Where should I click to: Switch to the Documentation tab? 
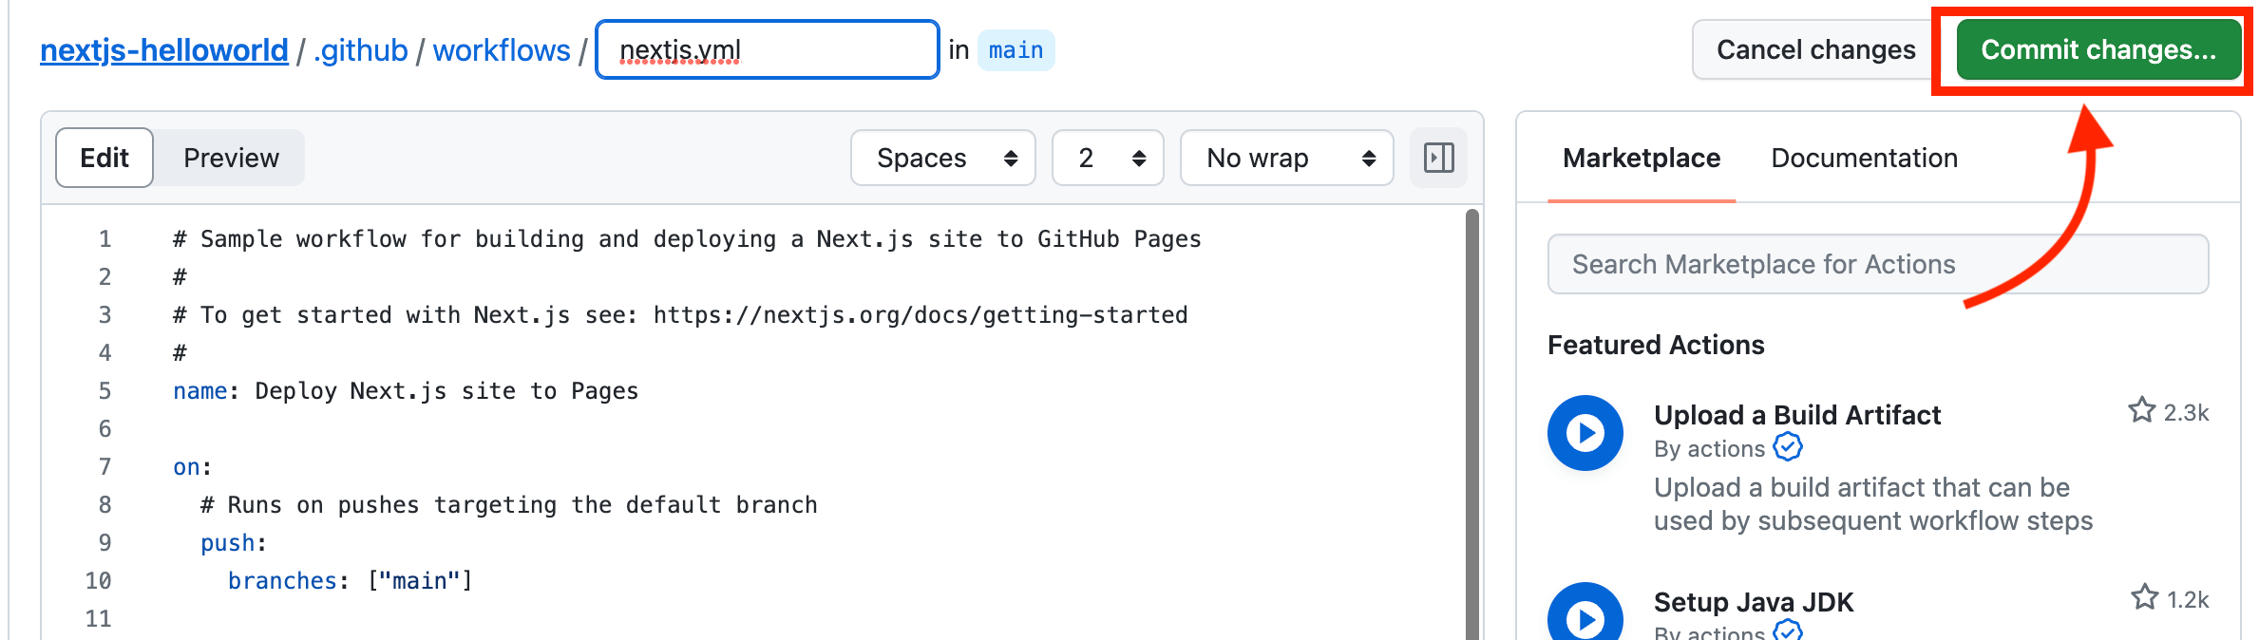coord(1863,158)
